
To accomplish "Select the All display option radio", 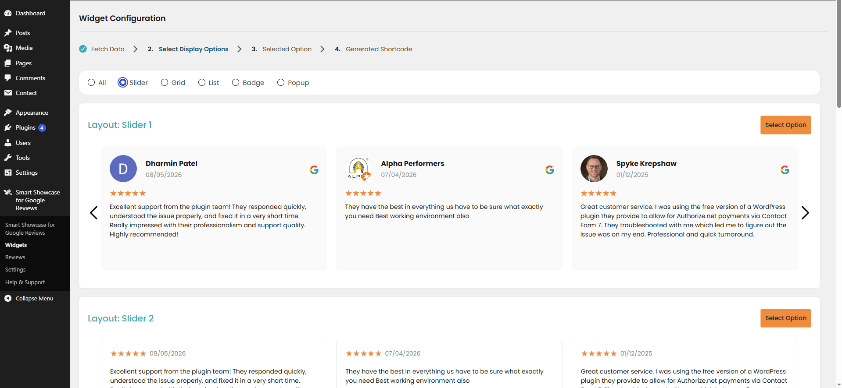I will pyautogui.click(x=91, y=82).
